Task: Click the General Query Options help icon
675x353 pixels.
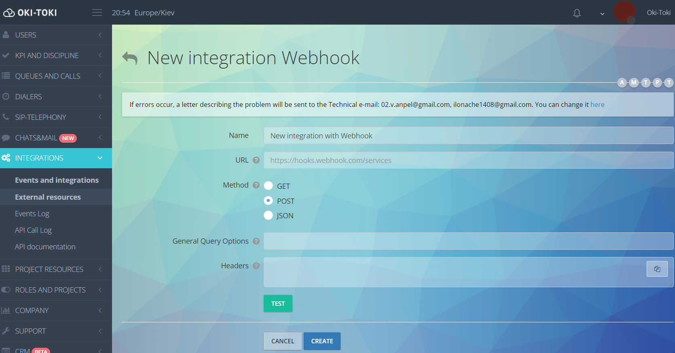Action: pos(256,241)
